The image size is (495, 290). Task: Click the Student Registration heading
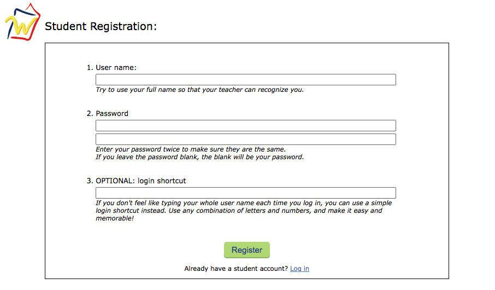point(101,26)
